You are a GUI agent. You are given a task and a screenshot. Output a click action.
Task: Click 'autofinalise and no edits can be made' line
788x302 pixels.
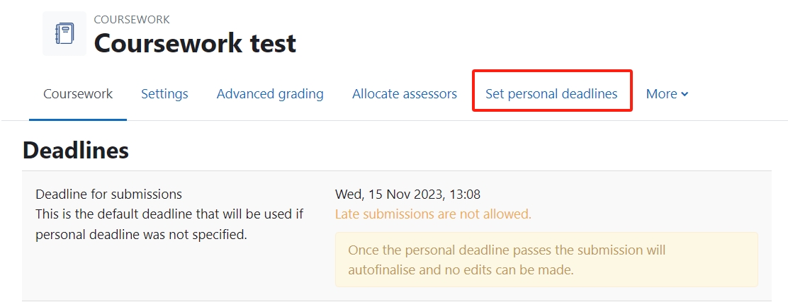(461, 270)
